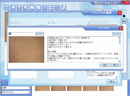Select second skin thumbnail in bottom strip
The height and width of the screenshot is (96, 130).
point(58,88)
